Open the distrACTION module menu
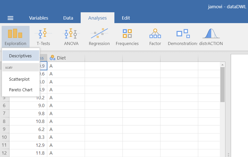Screen dimensions: 248x157 pyautogui.click(x=211, y=36)
